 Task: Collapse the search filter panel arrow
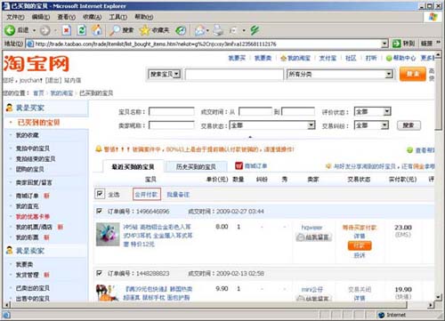[250, 137]
